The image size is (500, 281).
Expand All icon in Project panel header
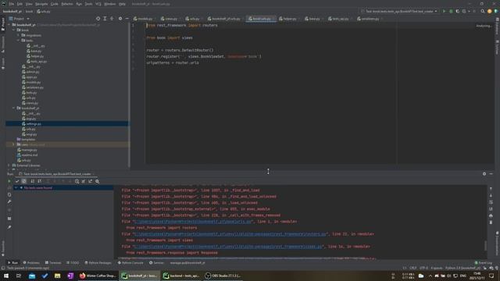(x=105, y=19)
